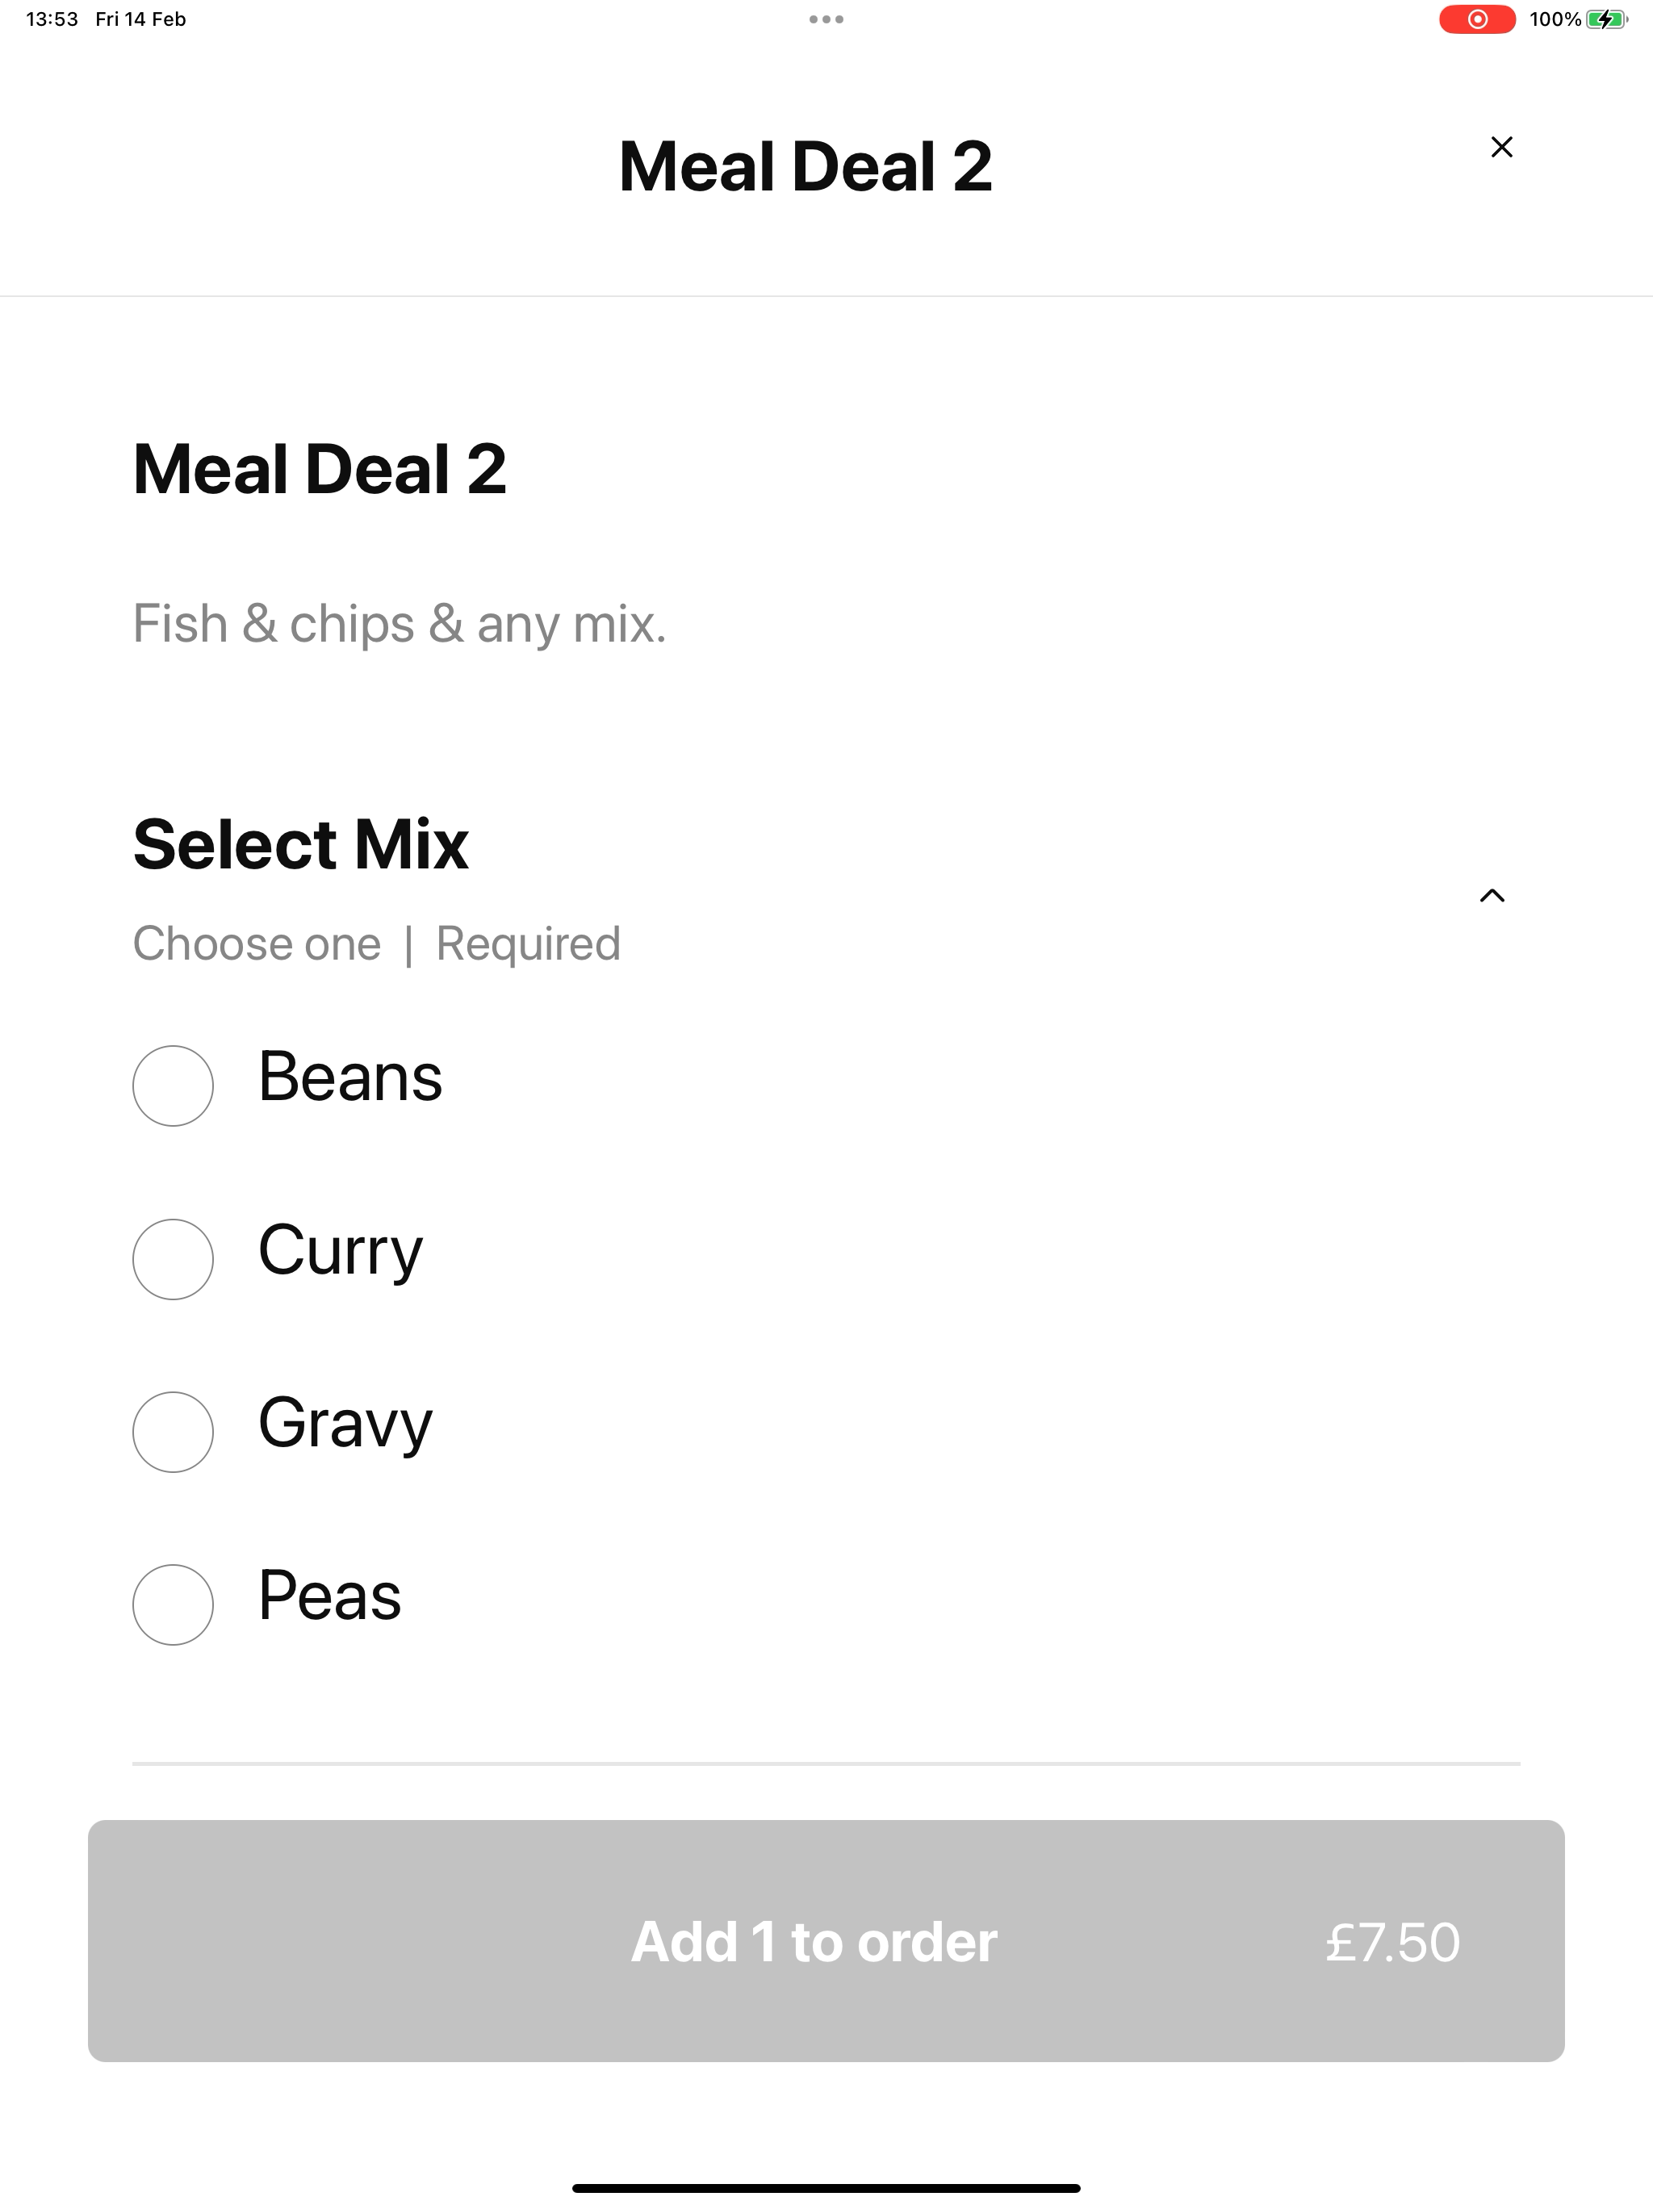The image size is (1653, 2205).
Task: Select the Beans radio button
Action: pyautogui.click(x=174, y=1086)
